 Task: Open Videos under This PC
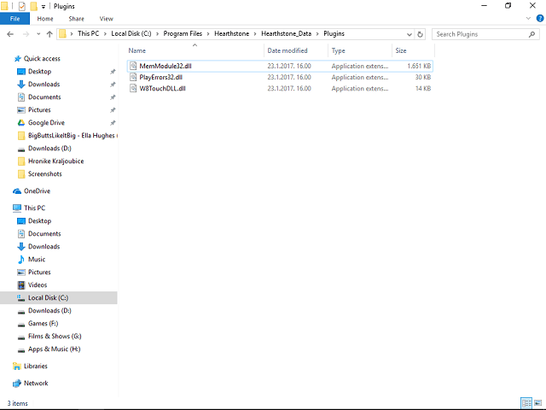[38, 284]
